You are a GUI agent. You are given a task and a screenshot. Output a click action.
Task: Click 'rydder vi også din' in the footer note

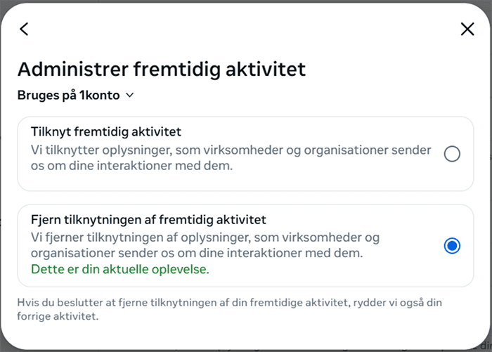pyautogui.click(x=409, y=303)
